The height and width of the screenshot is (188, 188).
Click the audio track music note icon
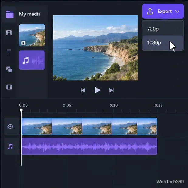pos(10,146)
